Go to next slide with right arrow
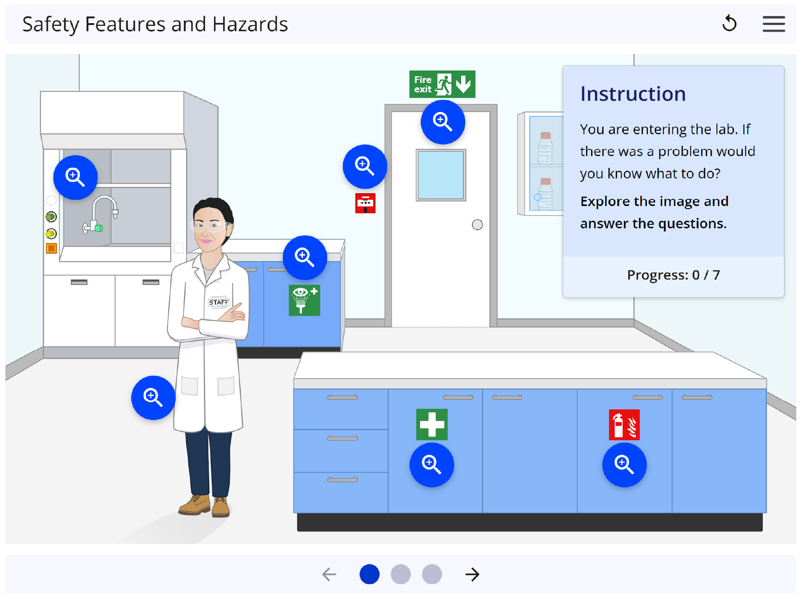Image resolution: width=803 pixels, height=602 pixels. pyautogui.click(x=472, y=574)
